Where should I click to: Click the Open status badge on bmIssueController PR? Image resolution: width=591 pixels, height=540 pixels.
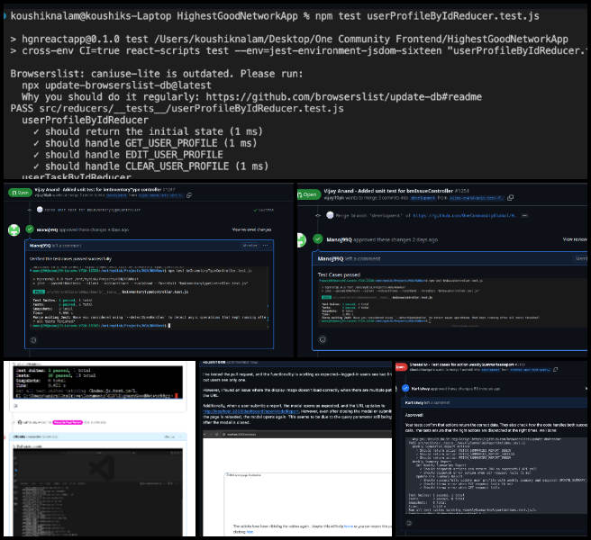click(308, 194)
